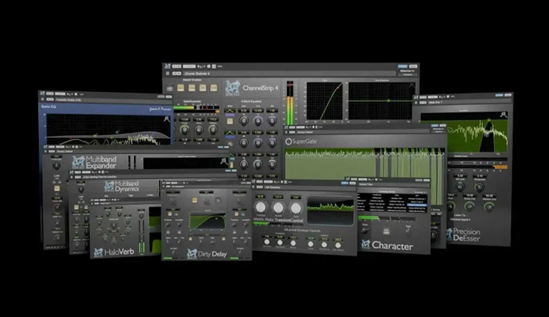Viewport: 549px width, 317px height.
Task: Click the Metric Halo logo in Multiband Expander
Action: (x=78, y=162)
